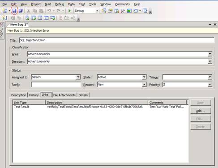Switch to the File Attachments tab
The width and height of the screenshot is (218, 168).
point(64,95)
